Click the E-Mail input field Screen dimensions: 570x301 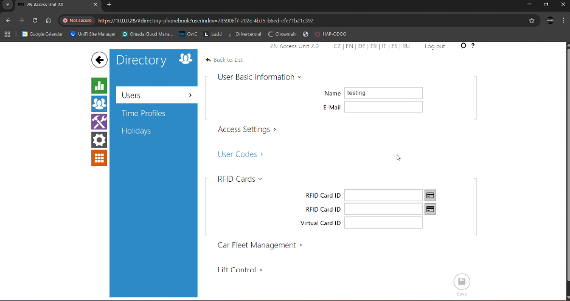383,107
